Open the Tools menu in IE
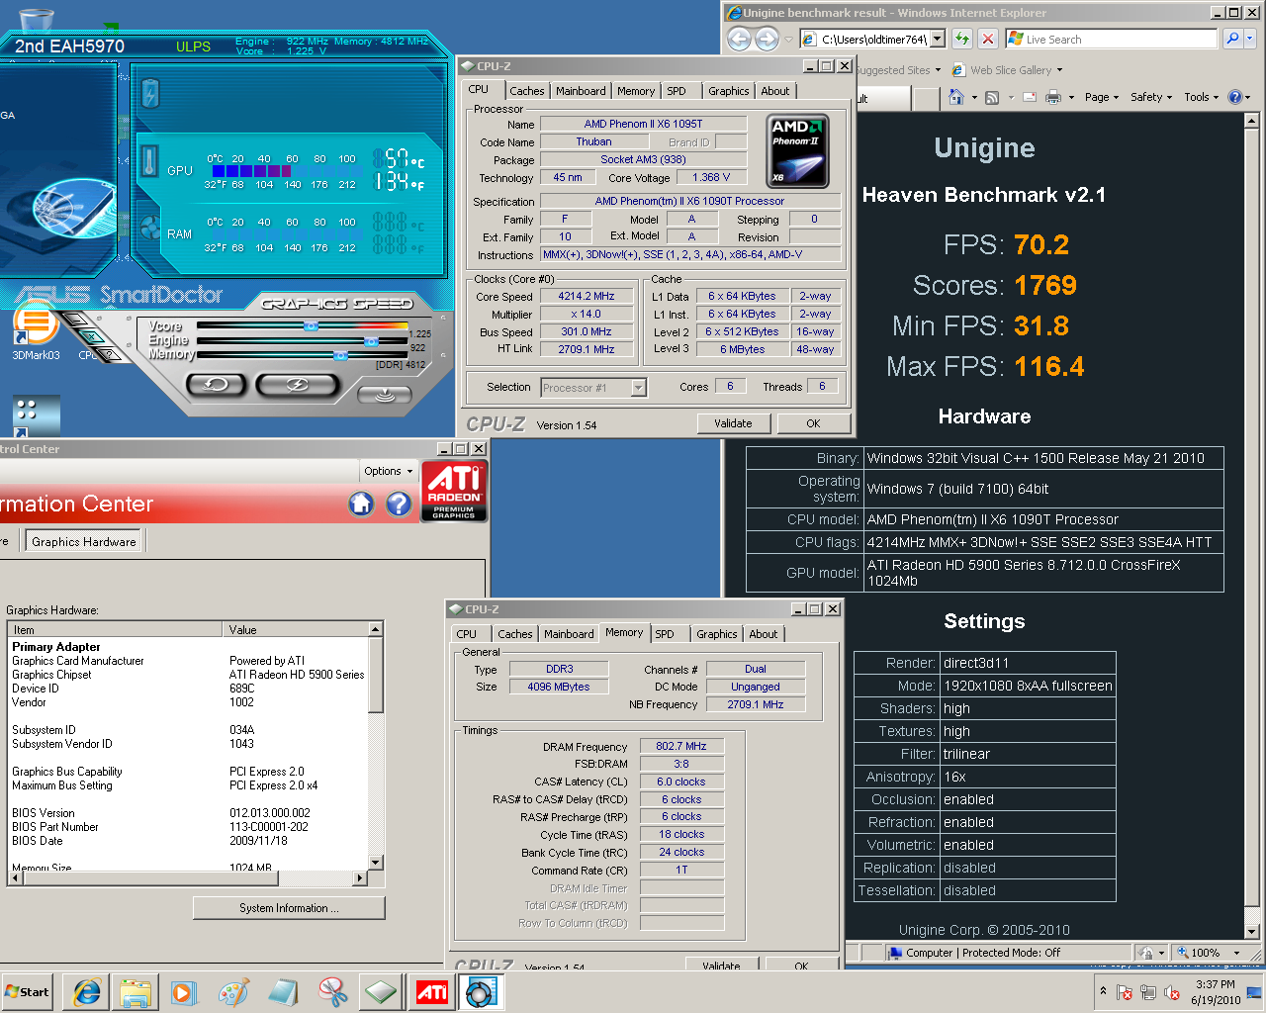Viewport: 1266px width, 1013px height. pyautogui.click(x=1202, y=97)
